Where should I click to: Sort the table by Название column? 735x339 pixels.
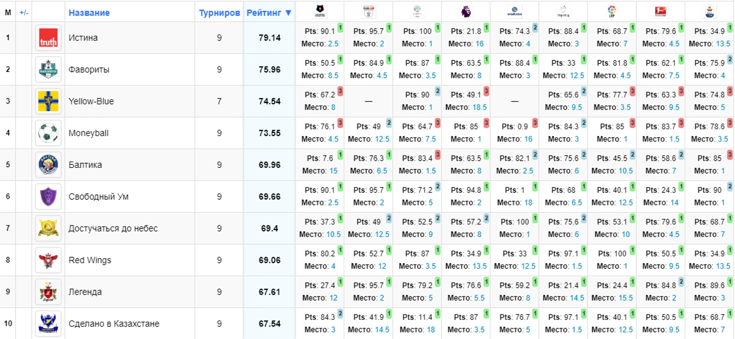pos(89,13)
